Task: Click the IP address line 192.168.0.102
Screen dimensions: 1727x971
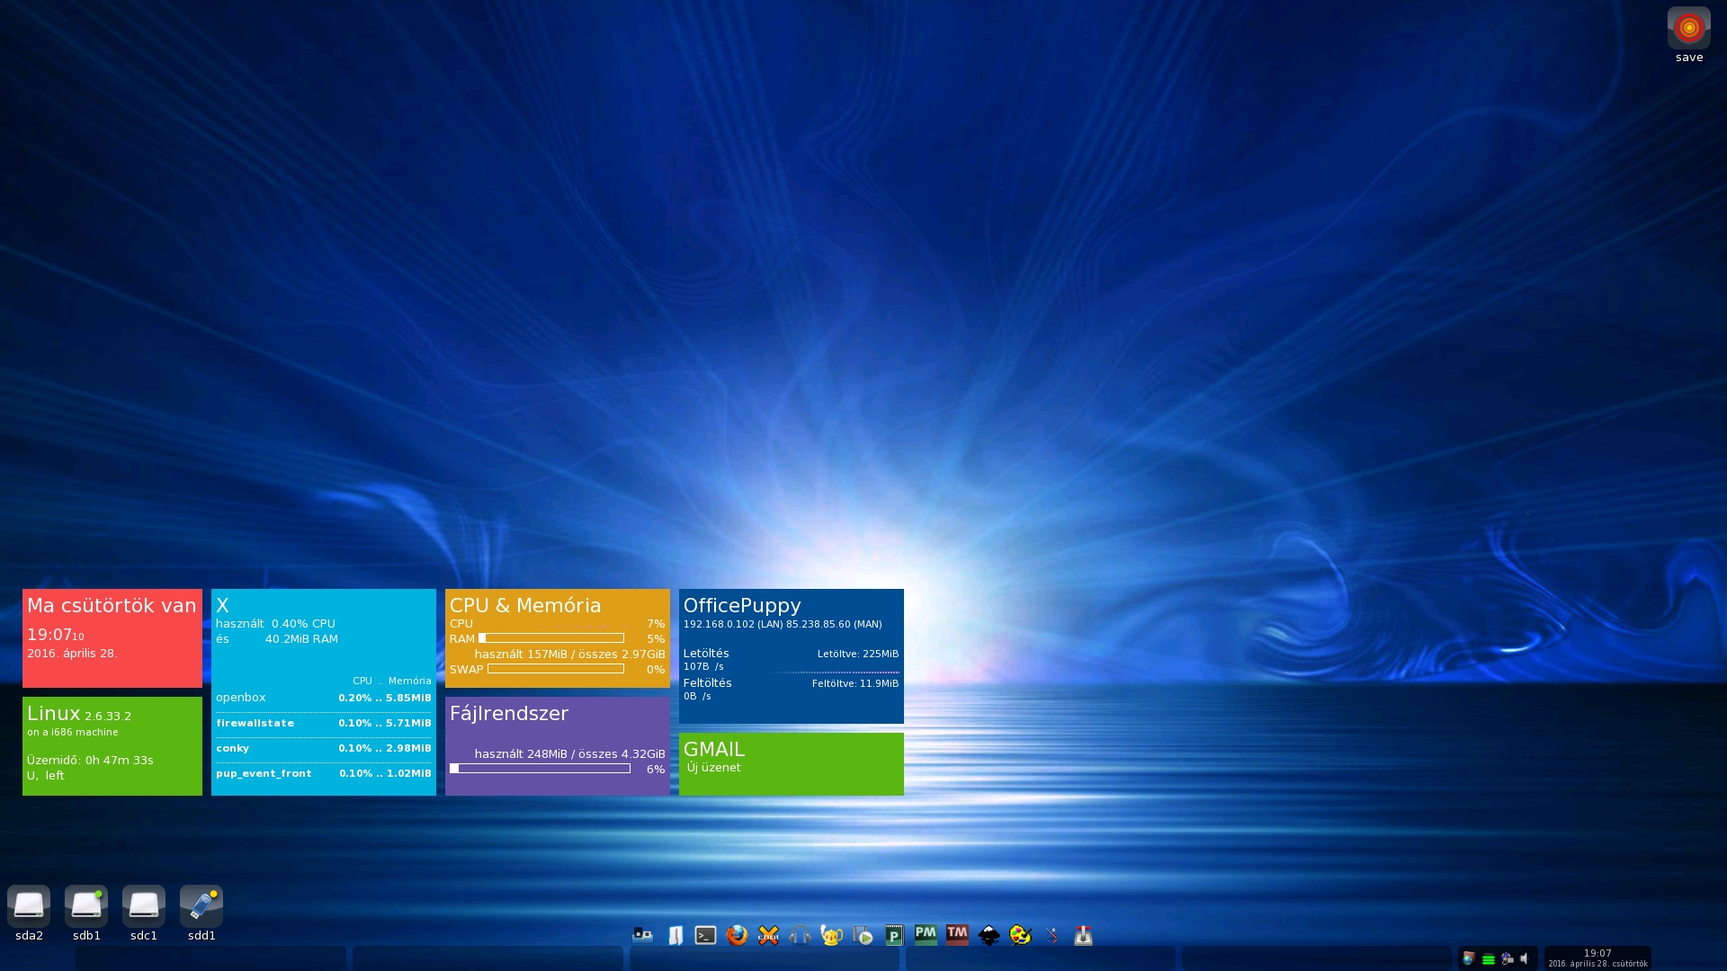Action: (x=783, y=624)
